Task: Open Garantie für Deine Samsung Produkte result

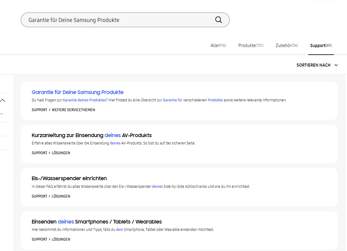Action: (78, 92)
